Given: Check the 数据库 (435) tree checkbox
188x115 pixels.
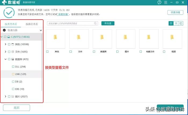Looking at the screenshot, I should point(9,59).
